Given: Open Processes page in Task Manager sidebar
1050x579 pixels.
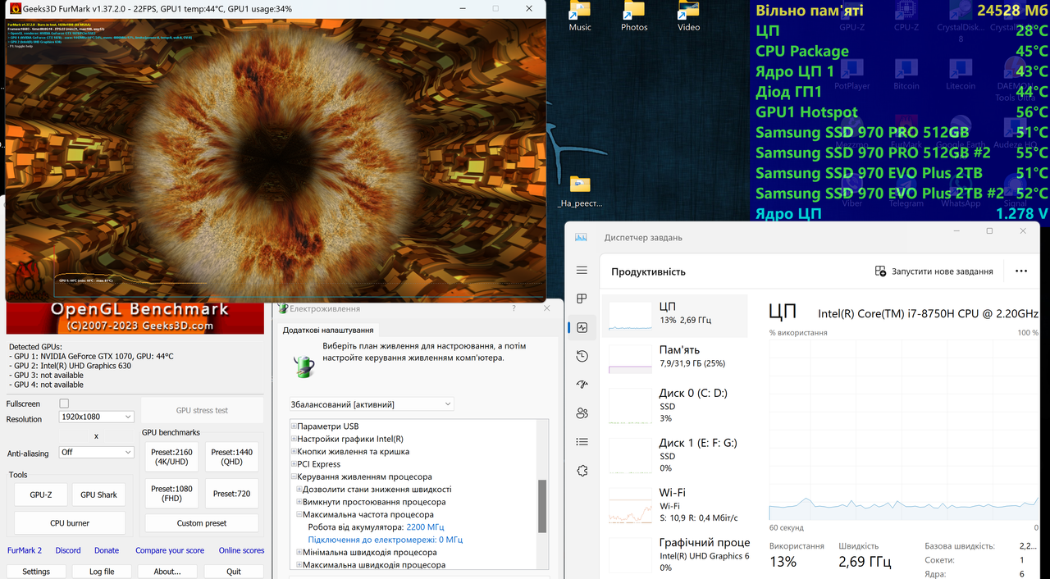Looking at the screenshot, I should [582, 299].
